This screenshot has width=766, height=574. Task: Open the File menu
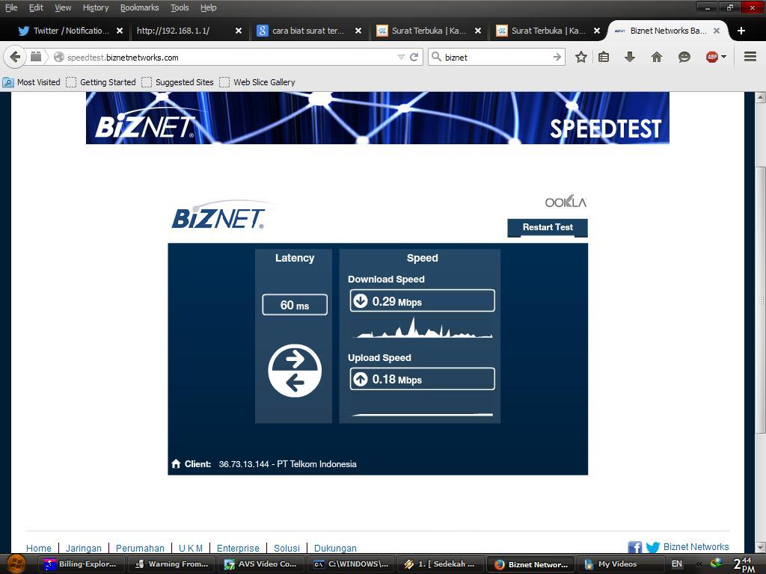coord(10,7)
